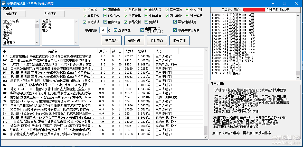Click the app logo icon in title bar
Image resolution: width=303 pixels, height=147 pixels.
pos(4,3)
